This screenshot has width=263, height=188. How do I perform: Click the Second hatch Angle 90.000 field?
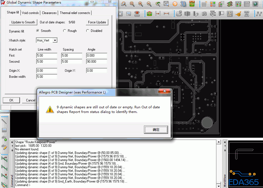pos(97,62)
